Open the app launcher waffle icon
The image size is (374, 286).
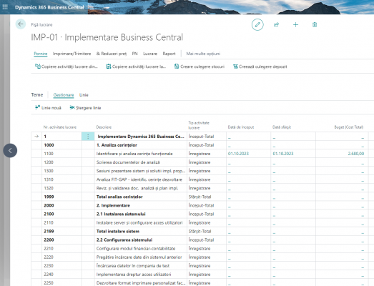tap(5, 7)
